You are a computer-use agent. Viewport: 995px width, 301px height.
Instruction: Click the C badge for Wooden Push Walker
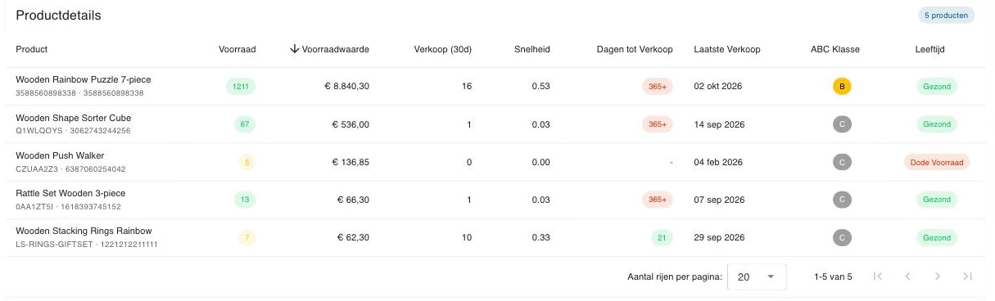click(842, 162)
